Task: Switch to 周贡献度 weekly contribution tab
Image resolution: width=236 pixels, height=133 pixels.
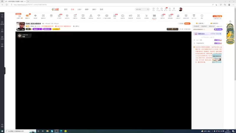Action: pyautogui.click(x=204, y=26)
